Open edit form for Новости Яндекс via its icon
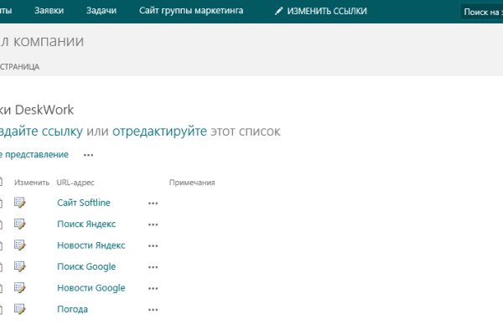Screen dimensions: 503x335 coord(20,245)
